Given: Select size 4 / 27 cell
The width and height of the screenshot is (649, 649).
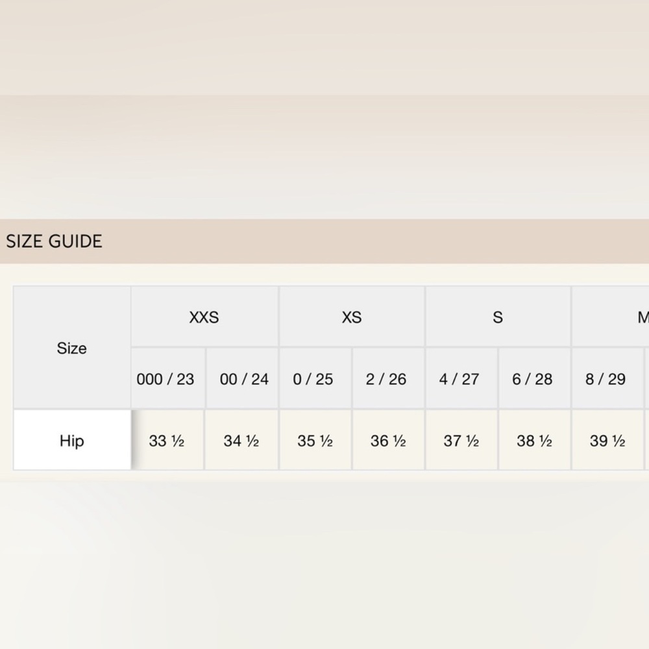Looking at the screenshot, I should pos(461,379).
